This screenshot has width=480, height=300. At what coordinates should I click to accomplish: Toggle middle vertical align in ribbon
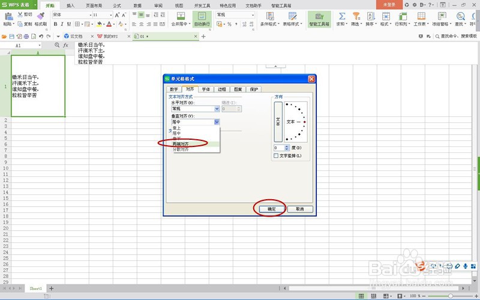point(141,14)
